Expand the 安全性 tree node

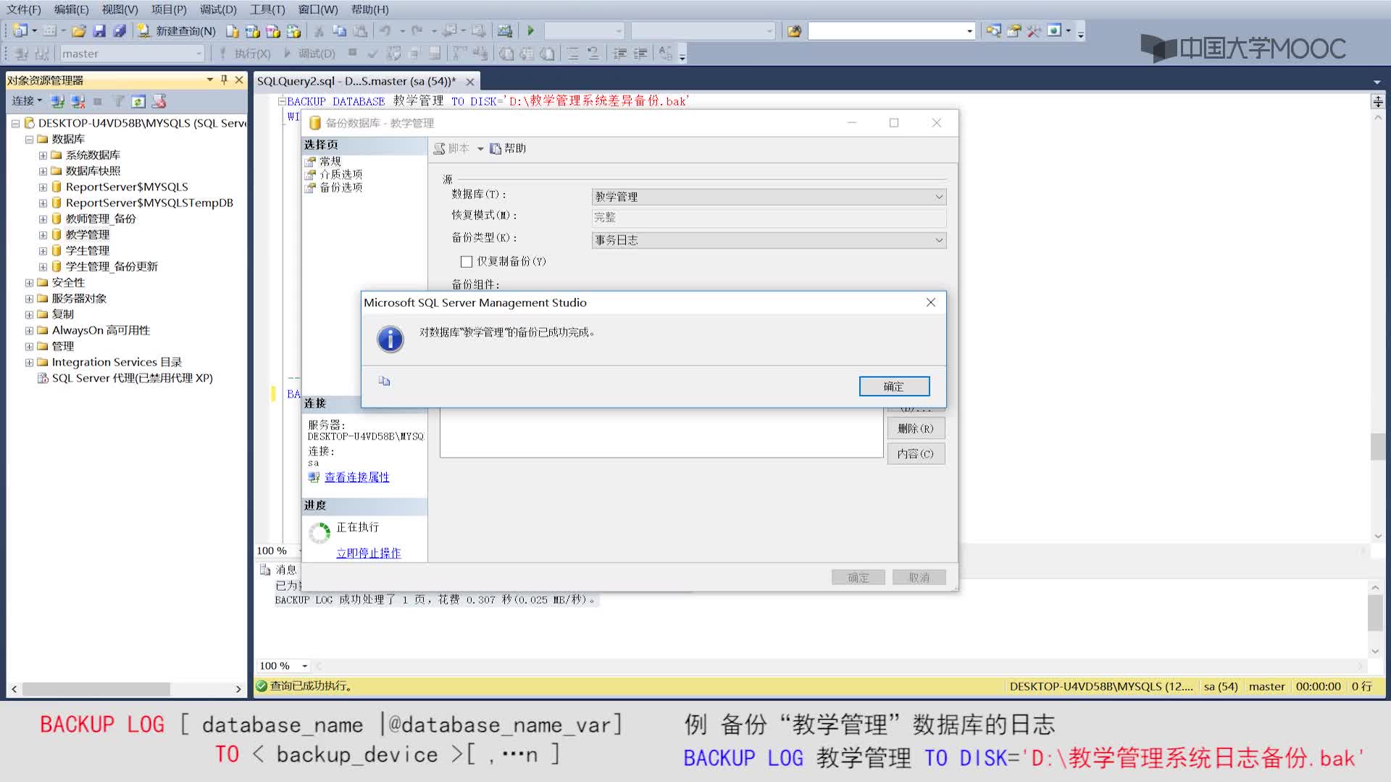(29, 282)
